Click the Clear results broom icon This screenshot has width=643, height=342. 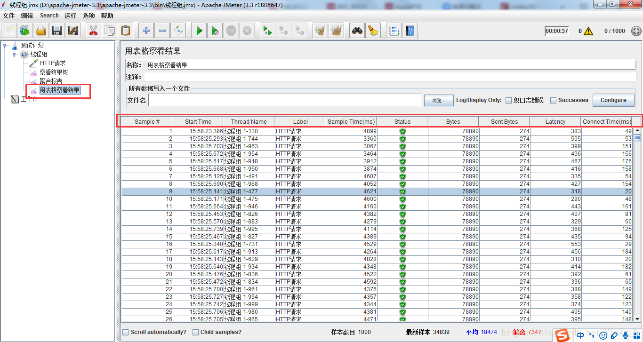[321, 31]
